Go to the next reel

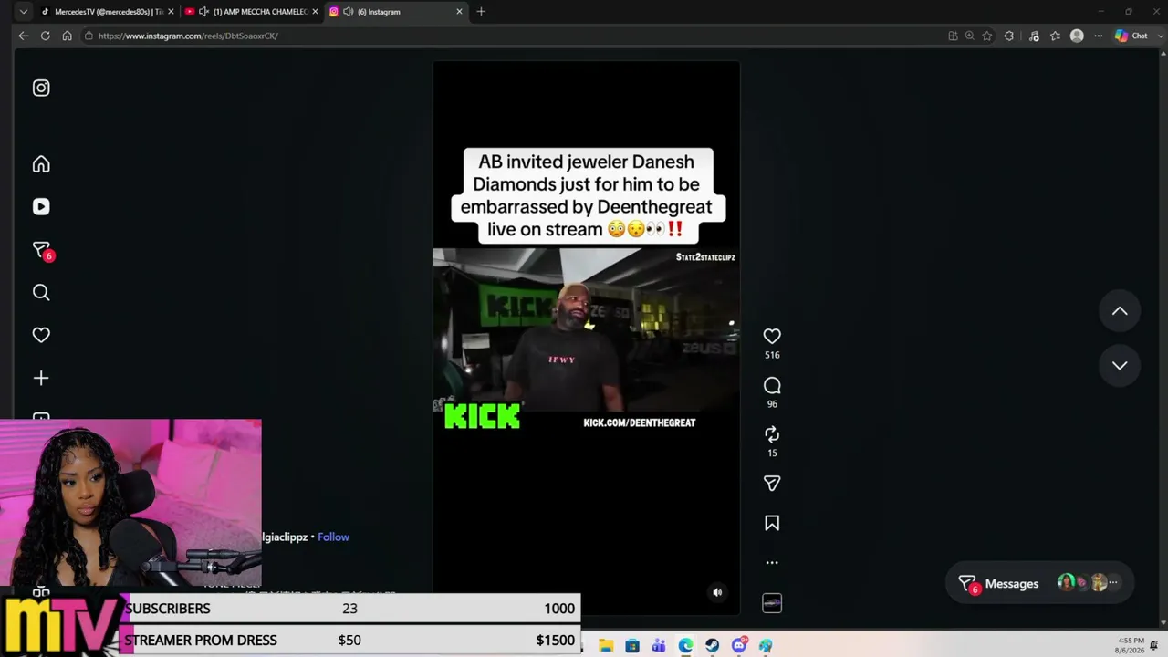(1120, 365)
